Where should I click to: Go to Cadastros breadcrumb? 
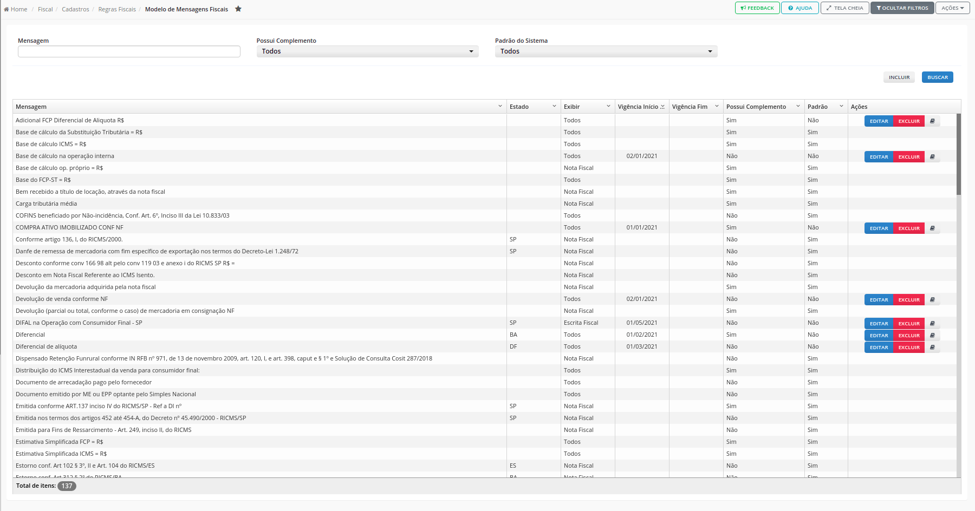pos(75,9)
